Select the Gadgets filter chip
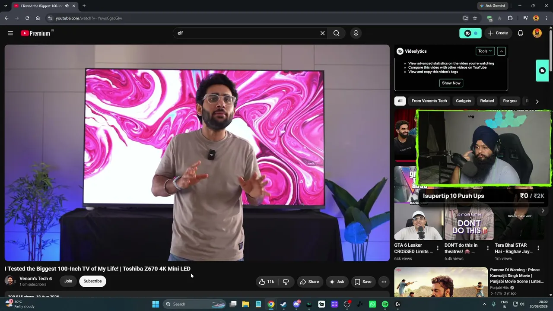The width and height of the screenshot is (553, 311). 464,101
